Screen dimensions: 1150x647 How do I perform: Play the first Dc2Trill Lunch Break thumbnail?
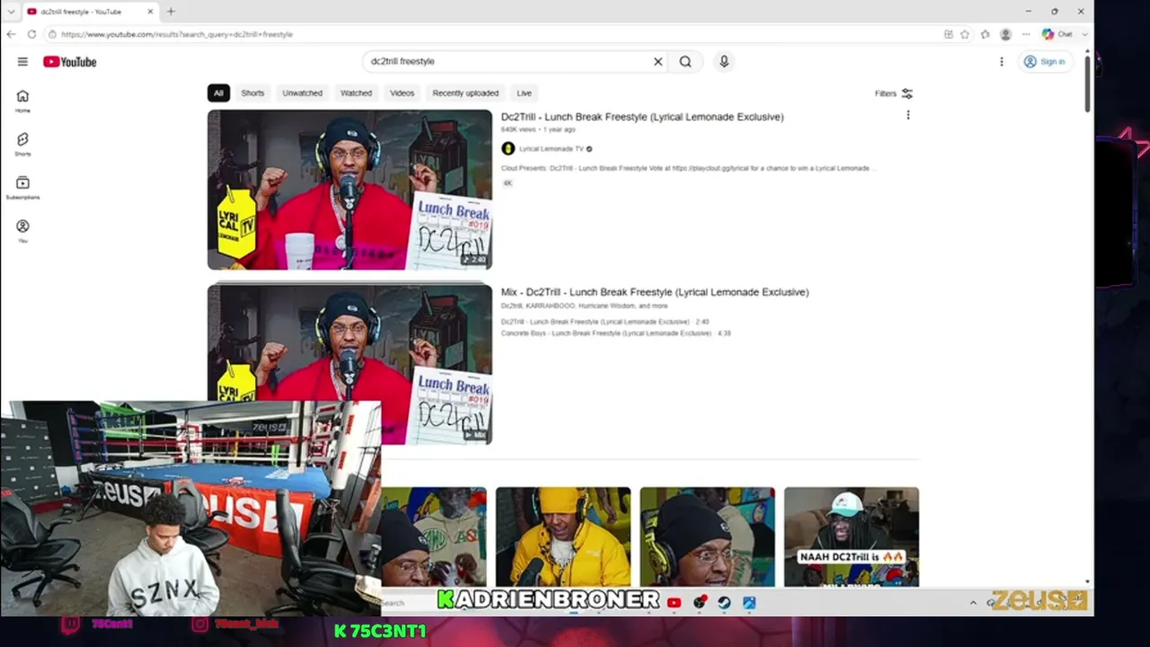point(349,190)
